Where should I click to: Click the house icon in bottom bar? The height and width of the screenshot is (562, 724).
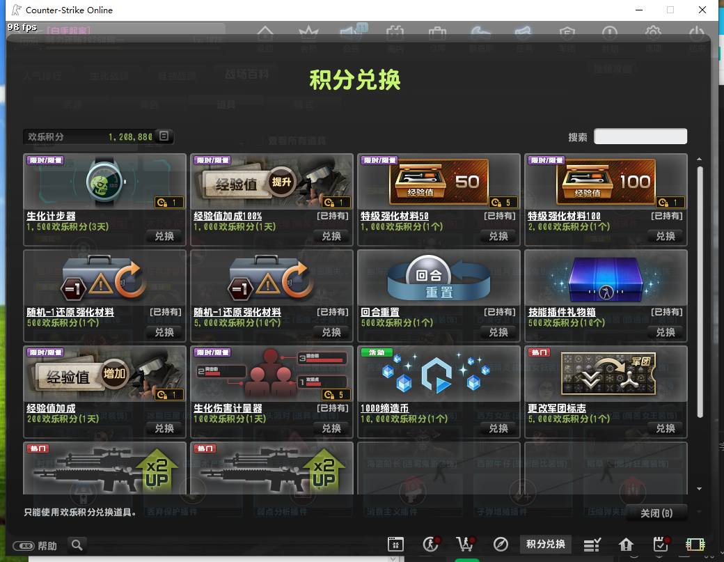click(626, 545)
